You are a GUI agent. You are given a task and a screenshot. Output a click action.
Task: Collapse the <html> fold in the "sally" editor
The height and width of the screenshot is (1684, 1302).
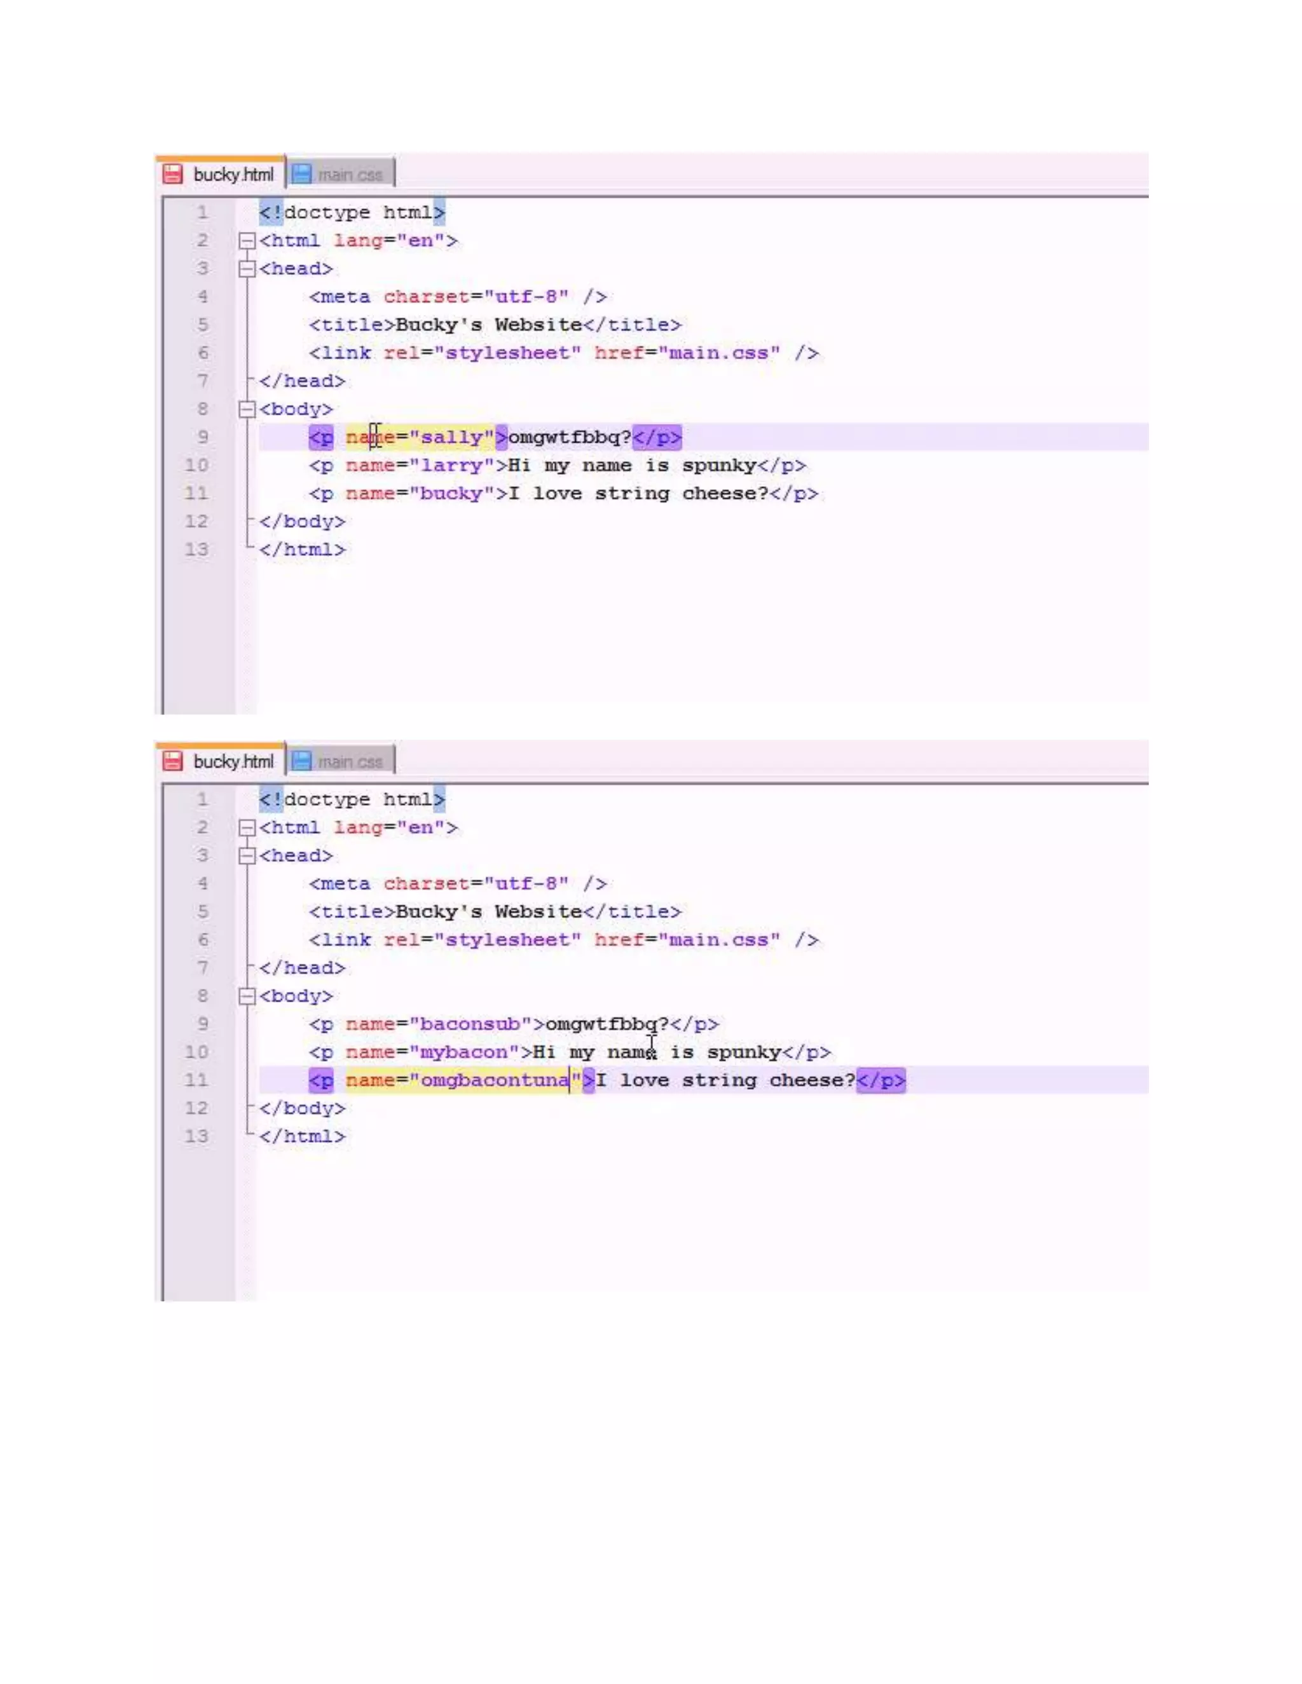point(247,241)
